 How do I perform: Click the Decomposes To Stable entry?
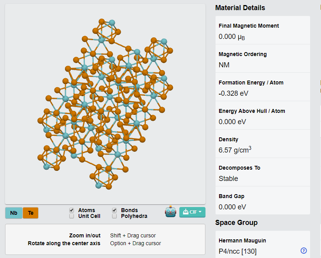click(x=263, y=172)
